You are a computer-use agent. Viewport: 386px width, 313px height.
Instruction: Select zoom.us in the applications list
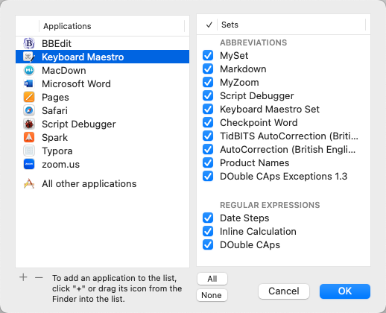click(102, 164)
